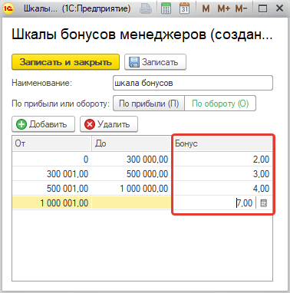Click Добавить to add a row
This screenshot has height=293, width=290.
pyautogui.click(x=43, y=124)
